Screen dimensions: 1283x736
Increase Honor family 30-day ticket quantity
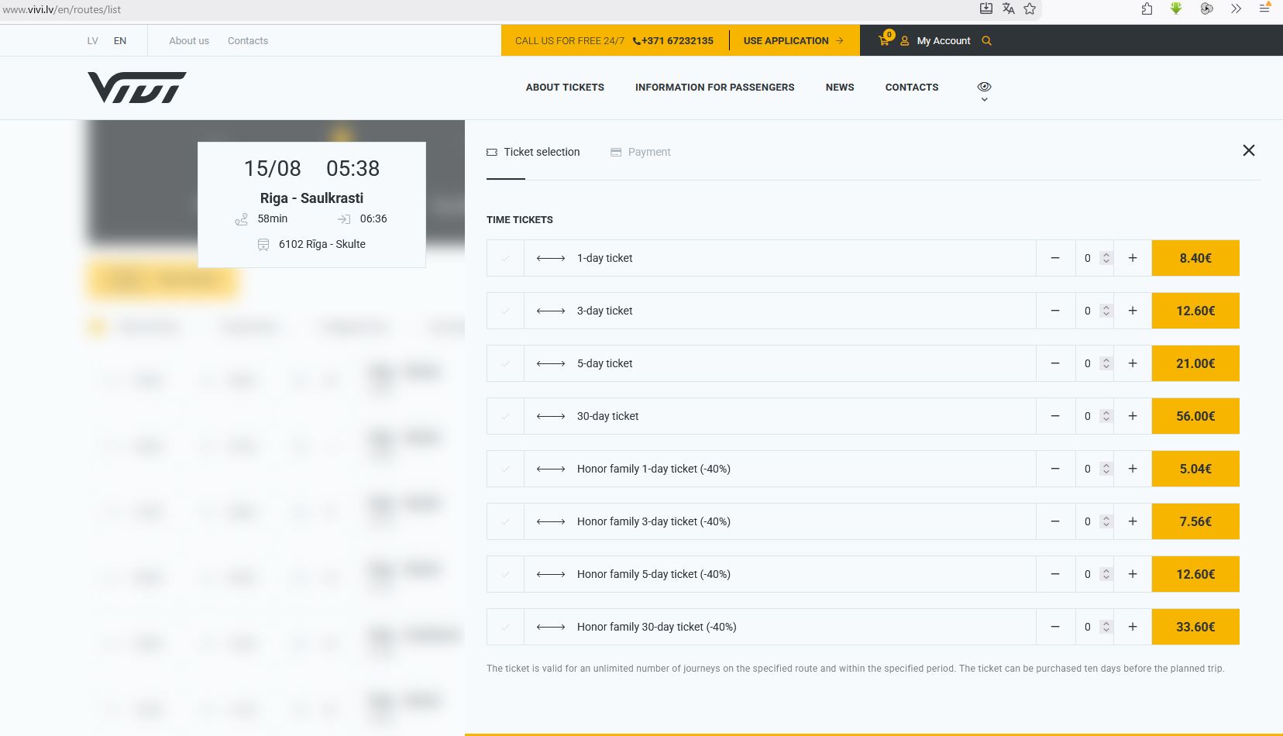coord(1133,627)
